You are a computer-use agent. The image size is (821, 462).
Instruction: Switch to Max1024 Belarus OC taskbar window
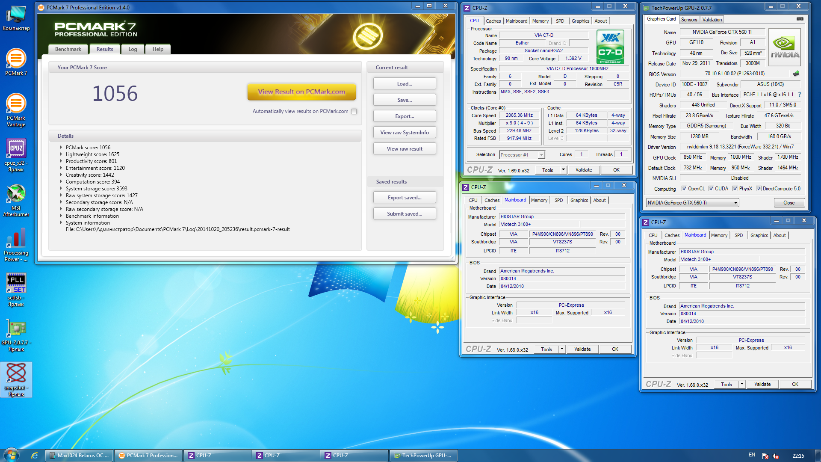pyautogui.click(x=80, y=456)
